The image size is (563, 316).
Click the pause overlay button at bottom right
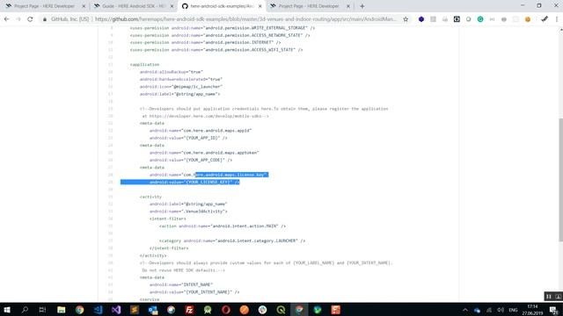coord(549,297)
